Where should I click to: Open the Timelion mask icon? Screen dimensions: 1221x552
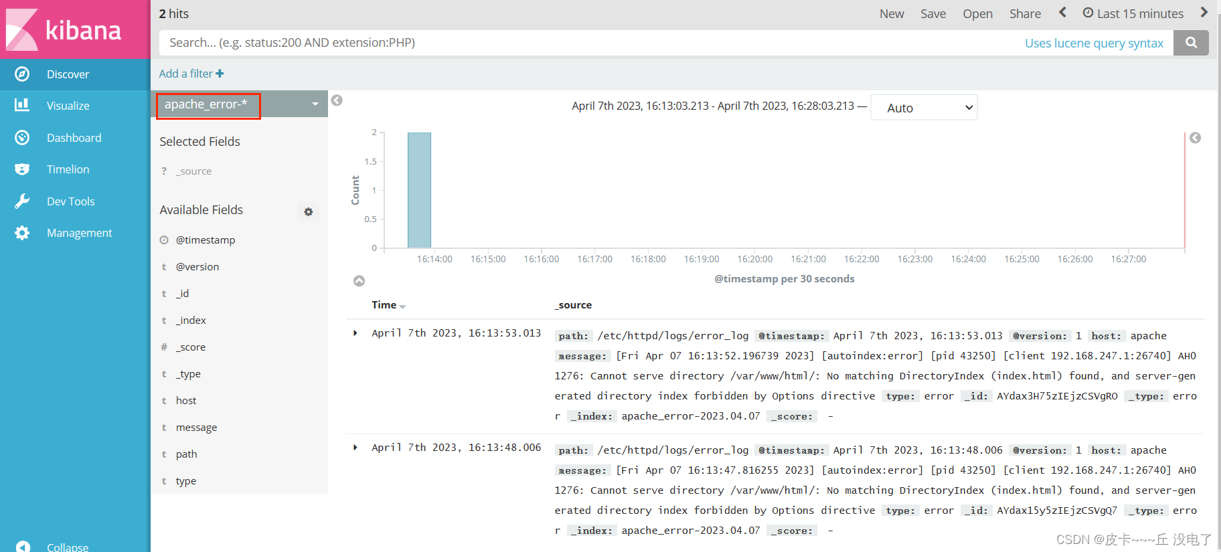22,169
